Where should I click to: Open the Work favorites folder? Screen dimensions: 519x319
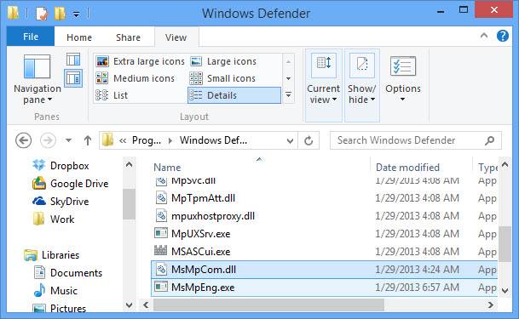[x=54, y=219]
